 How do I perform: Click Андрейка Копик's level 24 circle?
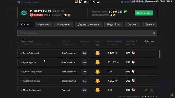pyautogui.click(x=84, y=81)
